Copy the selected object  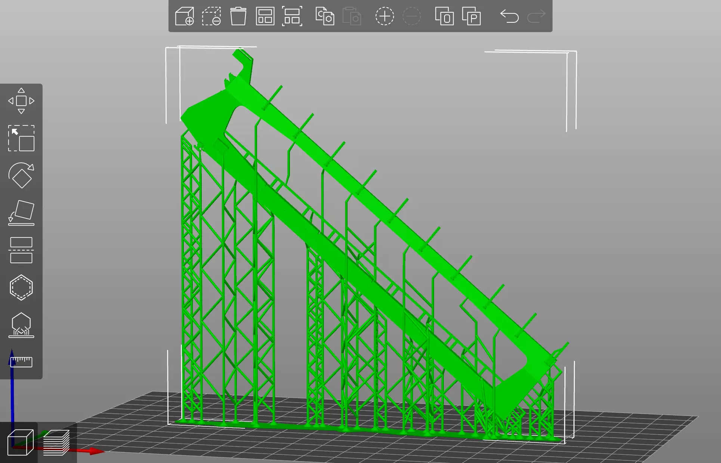point(325,16)
